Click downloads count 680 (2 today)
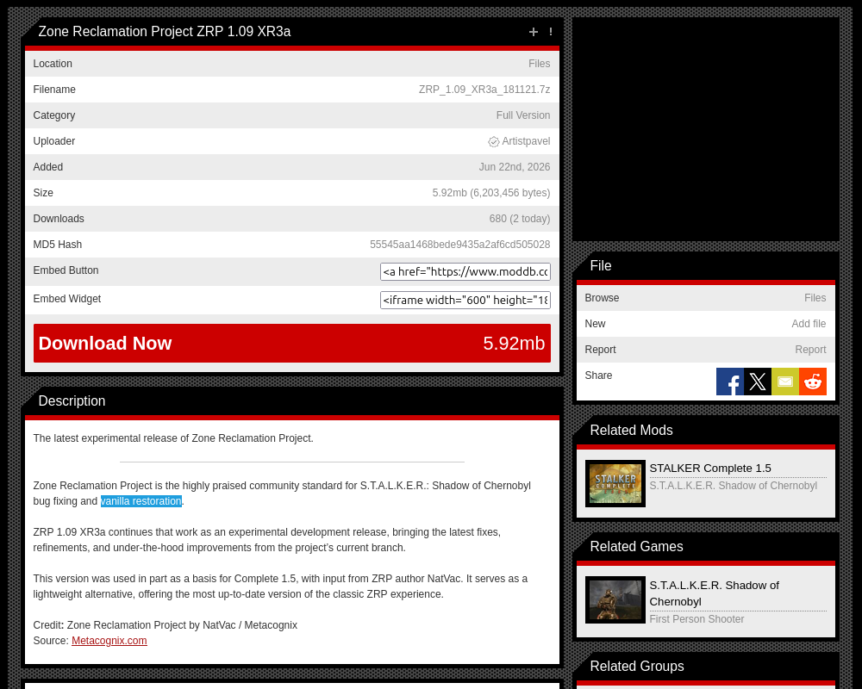 [520, 219]
